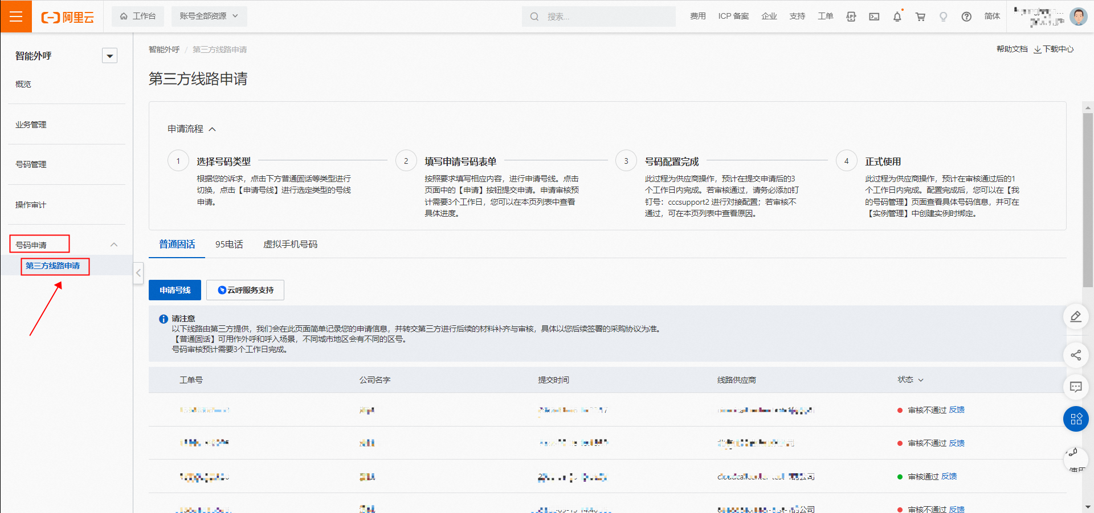Open the 支持 menu
The height and width of the screenshot is (513, 1094).
coord(797,16)
